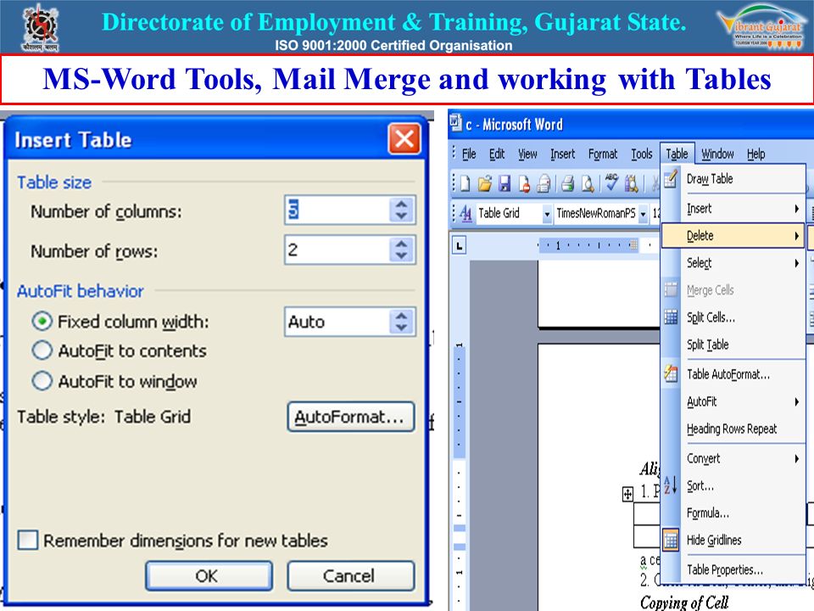The width and height of the screenshot is (814, 611).
Task: Expand the AutoFit submenu in Table menu
Action: [797, 401]
